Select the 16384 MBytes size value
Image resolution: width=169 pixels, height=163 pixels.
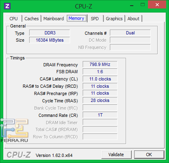pos(49,40)
